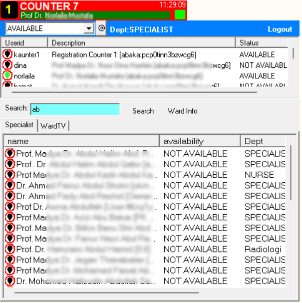Viewport: 302px width, 303px height.
Task: Focus the Search input field
Action: pos(75,109)
